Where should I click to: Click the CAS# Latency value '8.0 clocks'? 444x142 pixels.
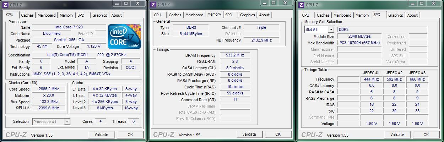[x=235, y=68]
